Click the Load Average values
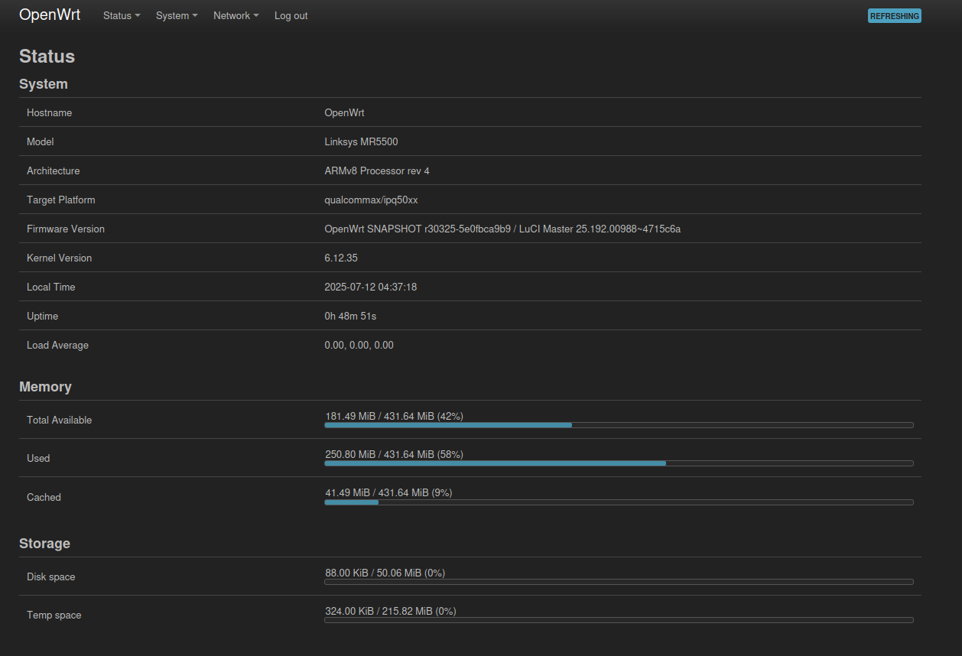962x656 pixels. [359, 346]
